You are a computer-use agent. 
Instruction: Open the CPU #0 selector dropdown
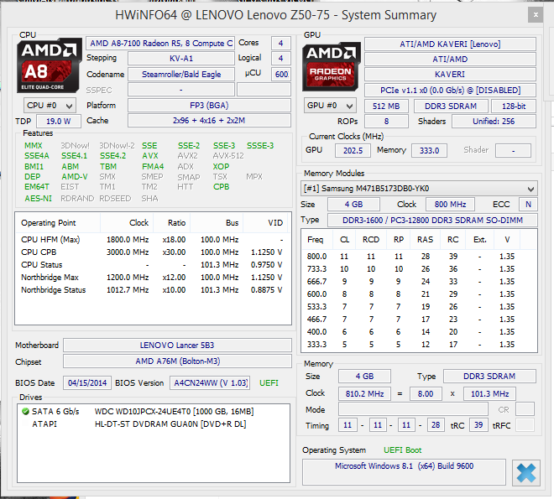[x=50, y=106]
